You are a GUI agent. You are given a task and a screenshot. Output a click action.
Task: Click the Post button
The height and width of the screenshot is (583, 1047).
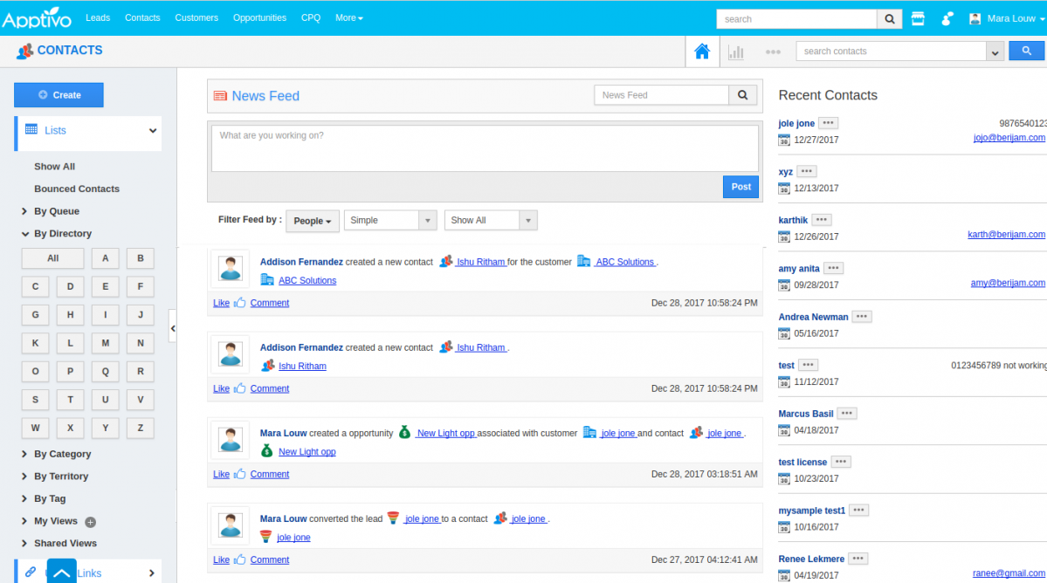tap(740, 187)
